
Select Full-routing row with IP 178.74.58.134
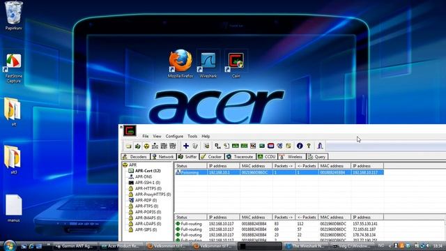point(279,235)
